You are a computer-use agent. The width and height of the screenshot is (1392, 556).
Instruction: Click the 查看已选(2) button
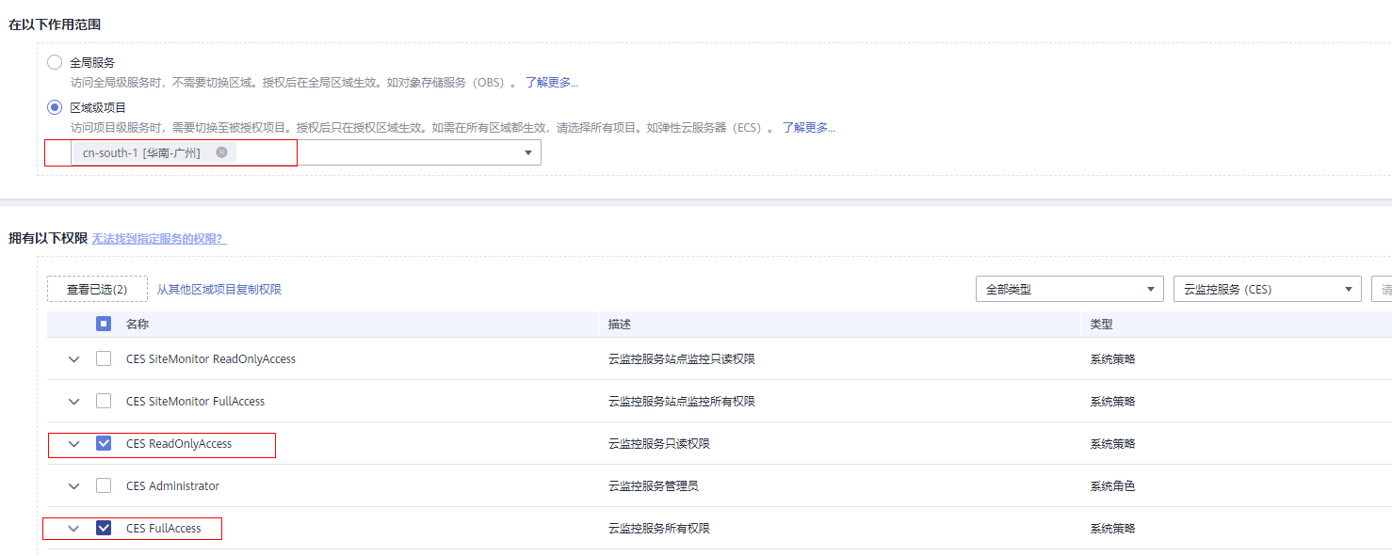97,289
